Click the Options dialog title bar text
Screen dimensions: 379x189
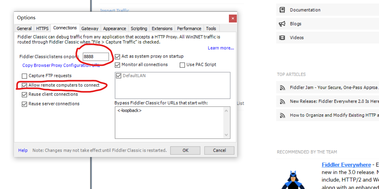pyautogui.click(x=26, y=18)
